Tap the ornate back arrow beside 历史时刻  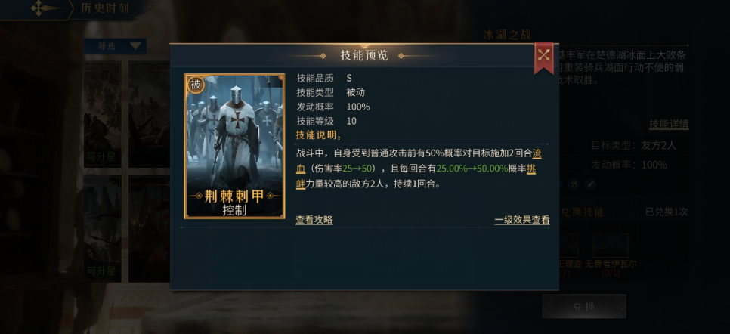point(45,9)
